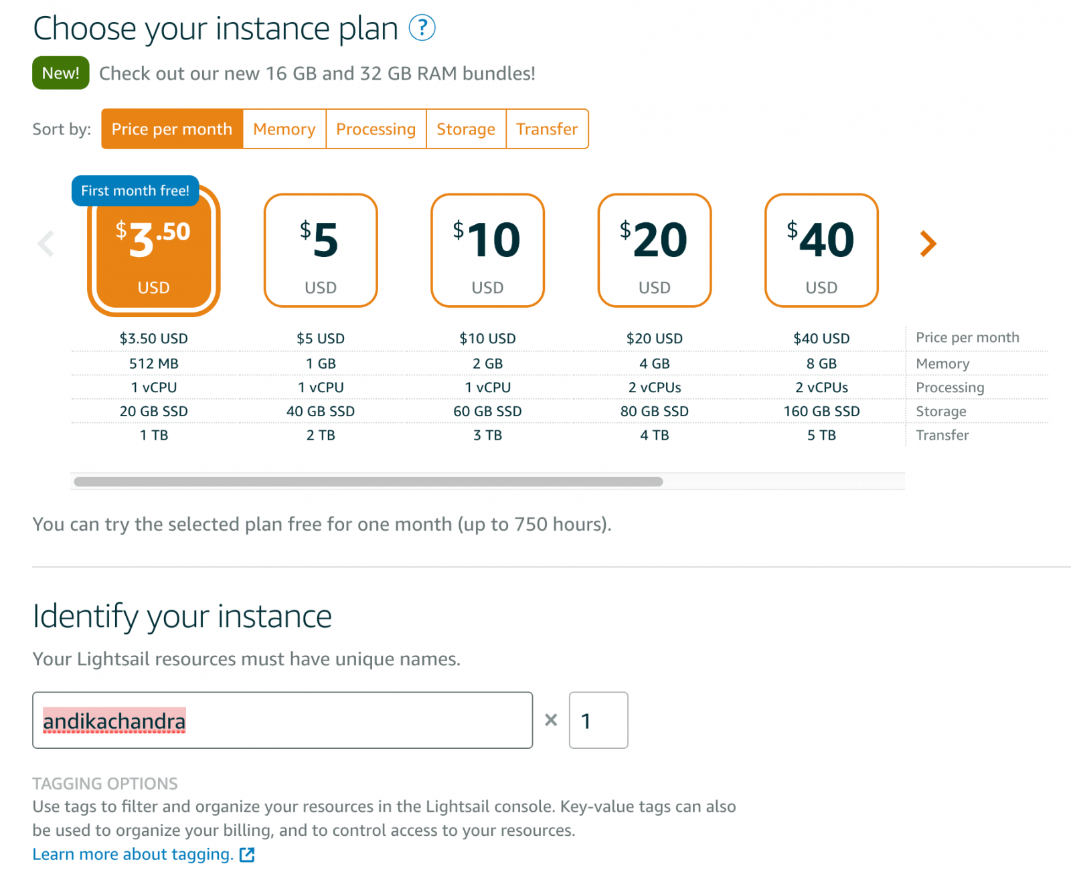The width and height of the screenshot is (1071, 880).
Task: Pick the $20 USD plan
Action: coord(654,250)
